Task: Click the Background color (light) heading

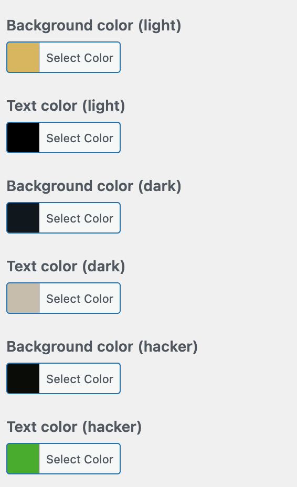Action: click(94, 26)
